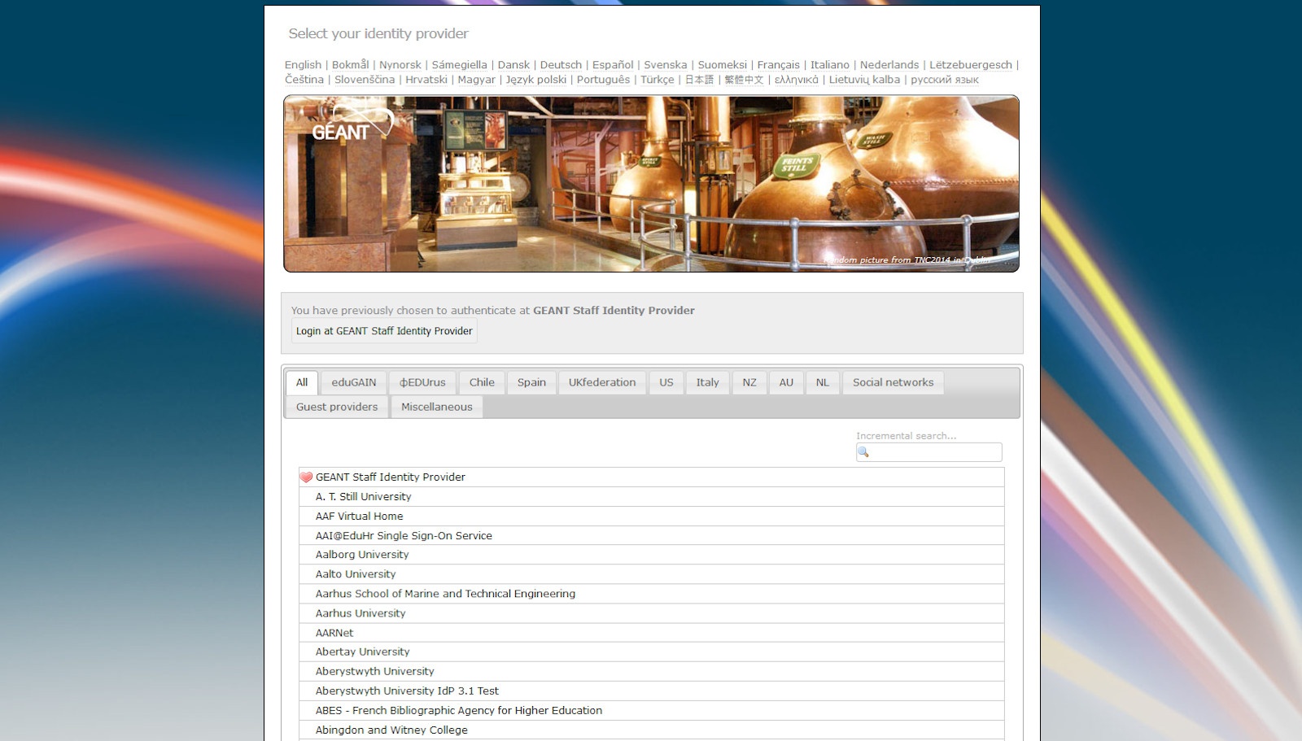Select Português language link
Image resolution: width=1302 pixels, height=741 pixels.
pos(603,80)
